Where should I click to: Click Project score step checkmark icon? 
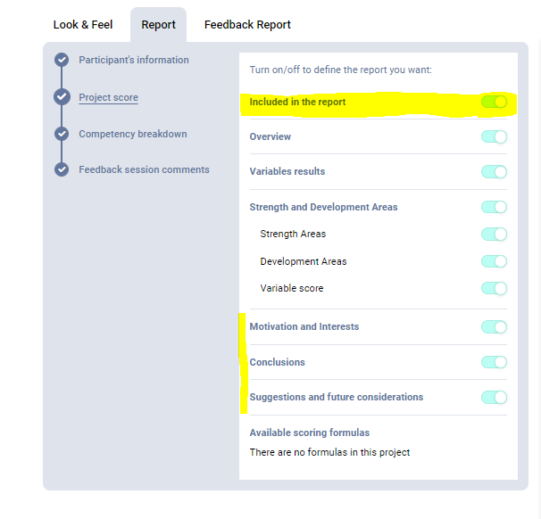[62, 97]
